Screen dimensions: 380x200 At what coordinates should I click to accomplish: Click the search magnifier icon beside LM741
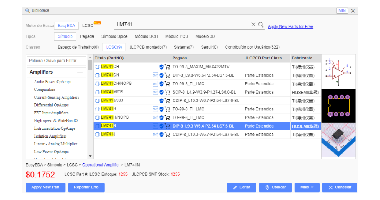point(261,25)
